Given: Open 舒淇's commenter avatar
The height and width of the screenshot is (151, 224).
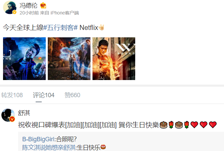Looking at the screenshot, I should [x=8, y=115].
